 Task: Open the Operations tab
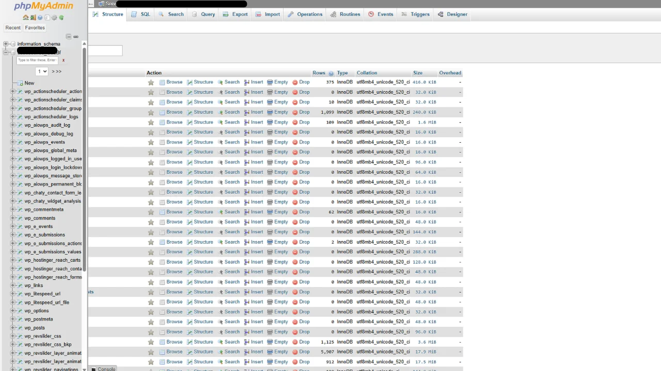(x=305, y=14)
